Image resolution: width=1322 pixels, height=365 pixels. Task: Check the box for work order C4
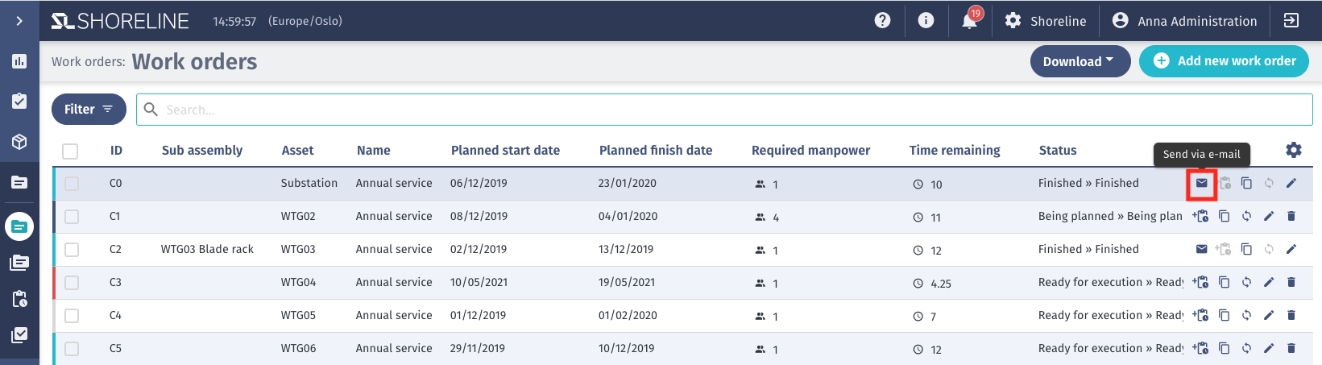[72, 316]
